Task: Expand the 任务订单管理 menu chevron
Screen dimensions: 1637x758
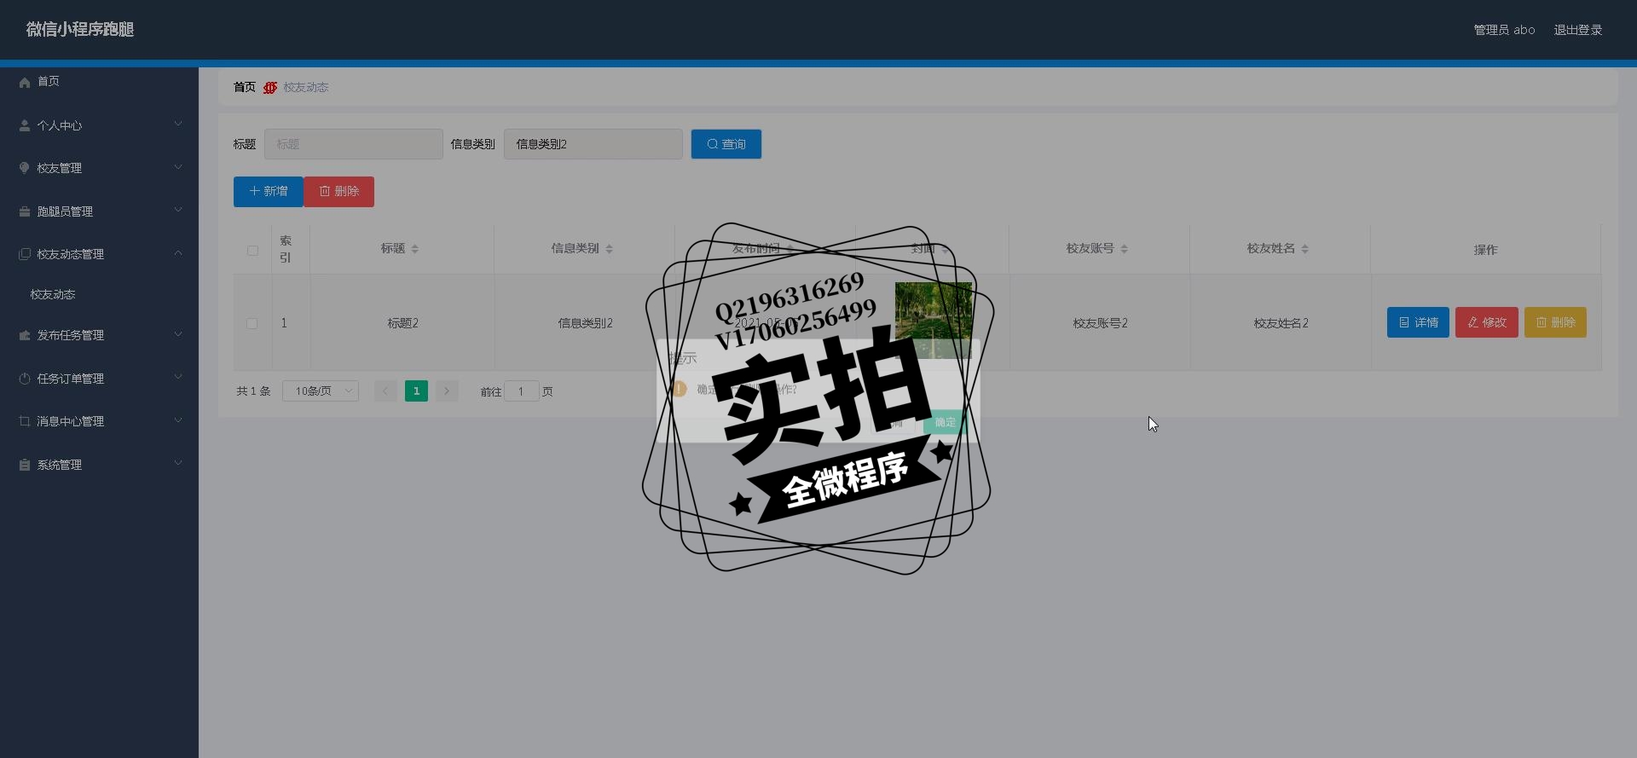Action: pyautogui.click(x=178, y=378)
